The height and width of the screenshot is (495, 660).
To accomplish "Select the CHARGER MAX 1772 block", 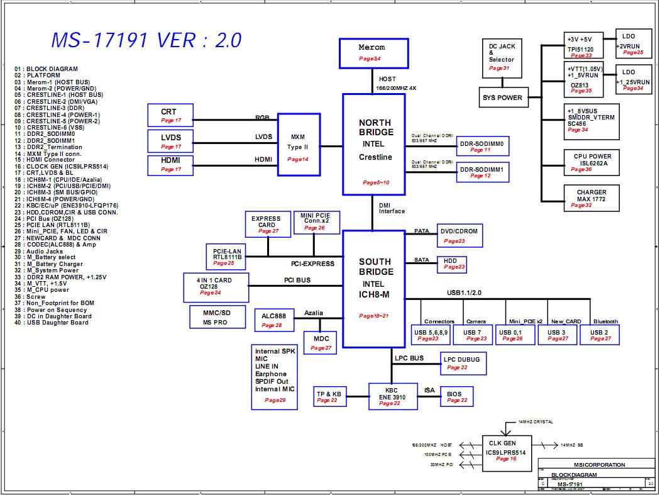I will pos(591,198).
